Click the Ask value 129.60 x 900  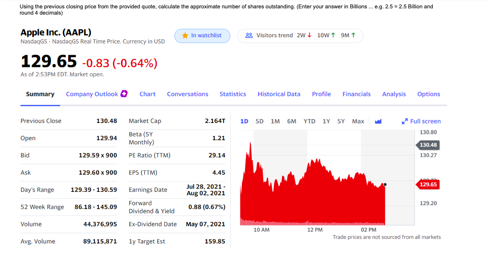tap(98, 172)
